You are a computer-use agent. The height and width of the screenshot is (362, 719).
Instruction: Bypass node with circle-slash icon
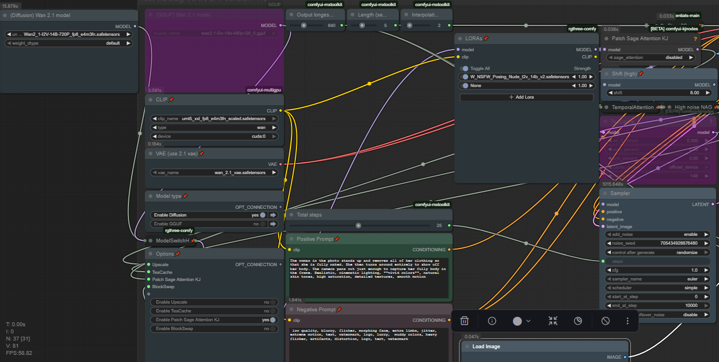(x=606, y=321)
